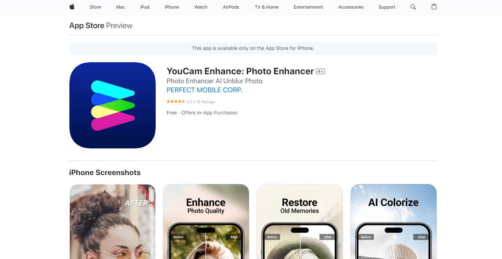The width and height of the screenshot is (502, 259).
Task: Open the search magnifier icon
Action: (413, 7)
